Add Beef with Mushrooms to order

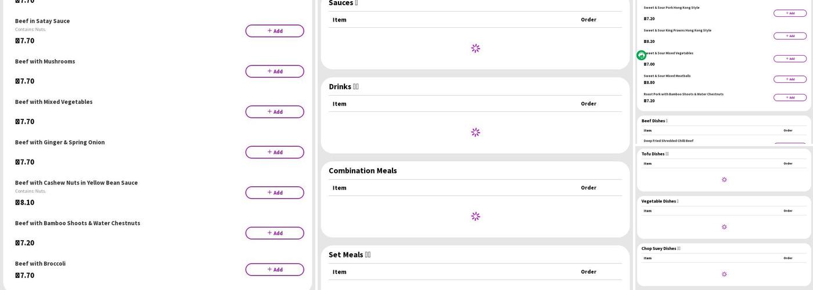click(274, 71)
